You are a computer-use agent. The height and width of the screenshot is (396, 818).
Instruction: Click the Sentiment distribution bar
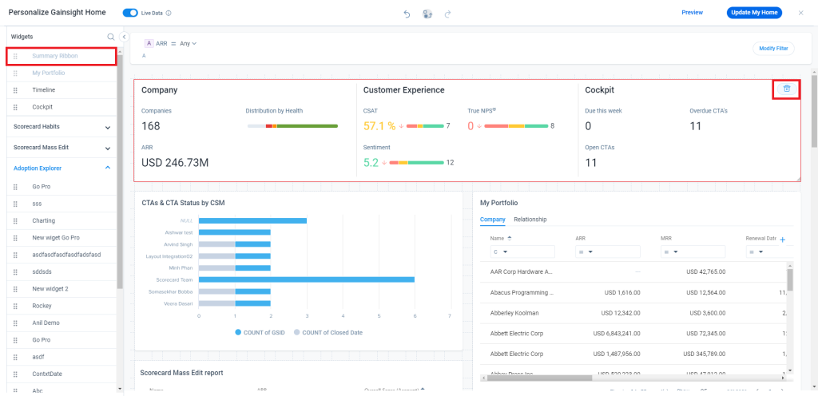tap(416, 163)
